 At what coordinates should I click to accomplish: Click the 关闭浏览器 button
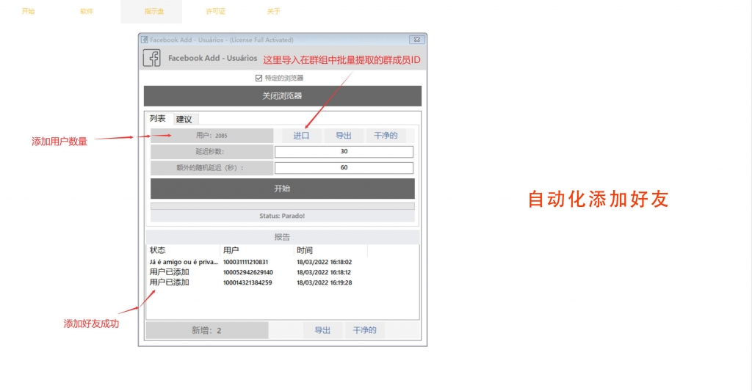click(283, 96)
